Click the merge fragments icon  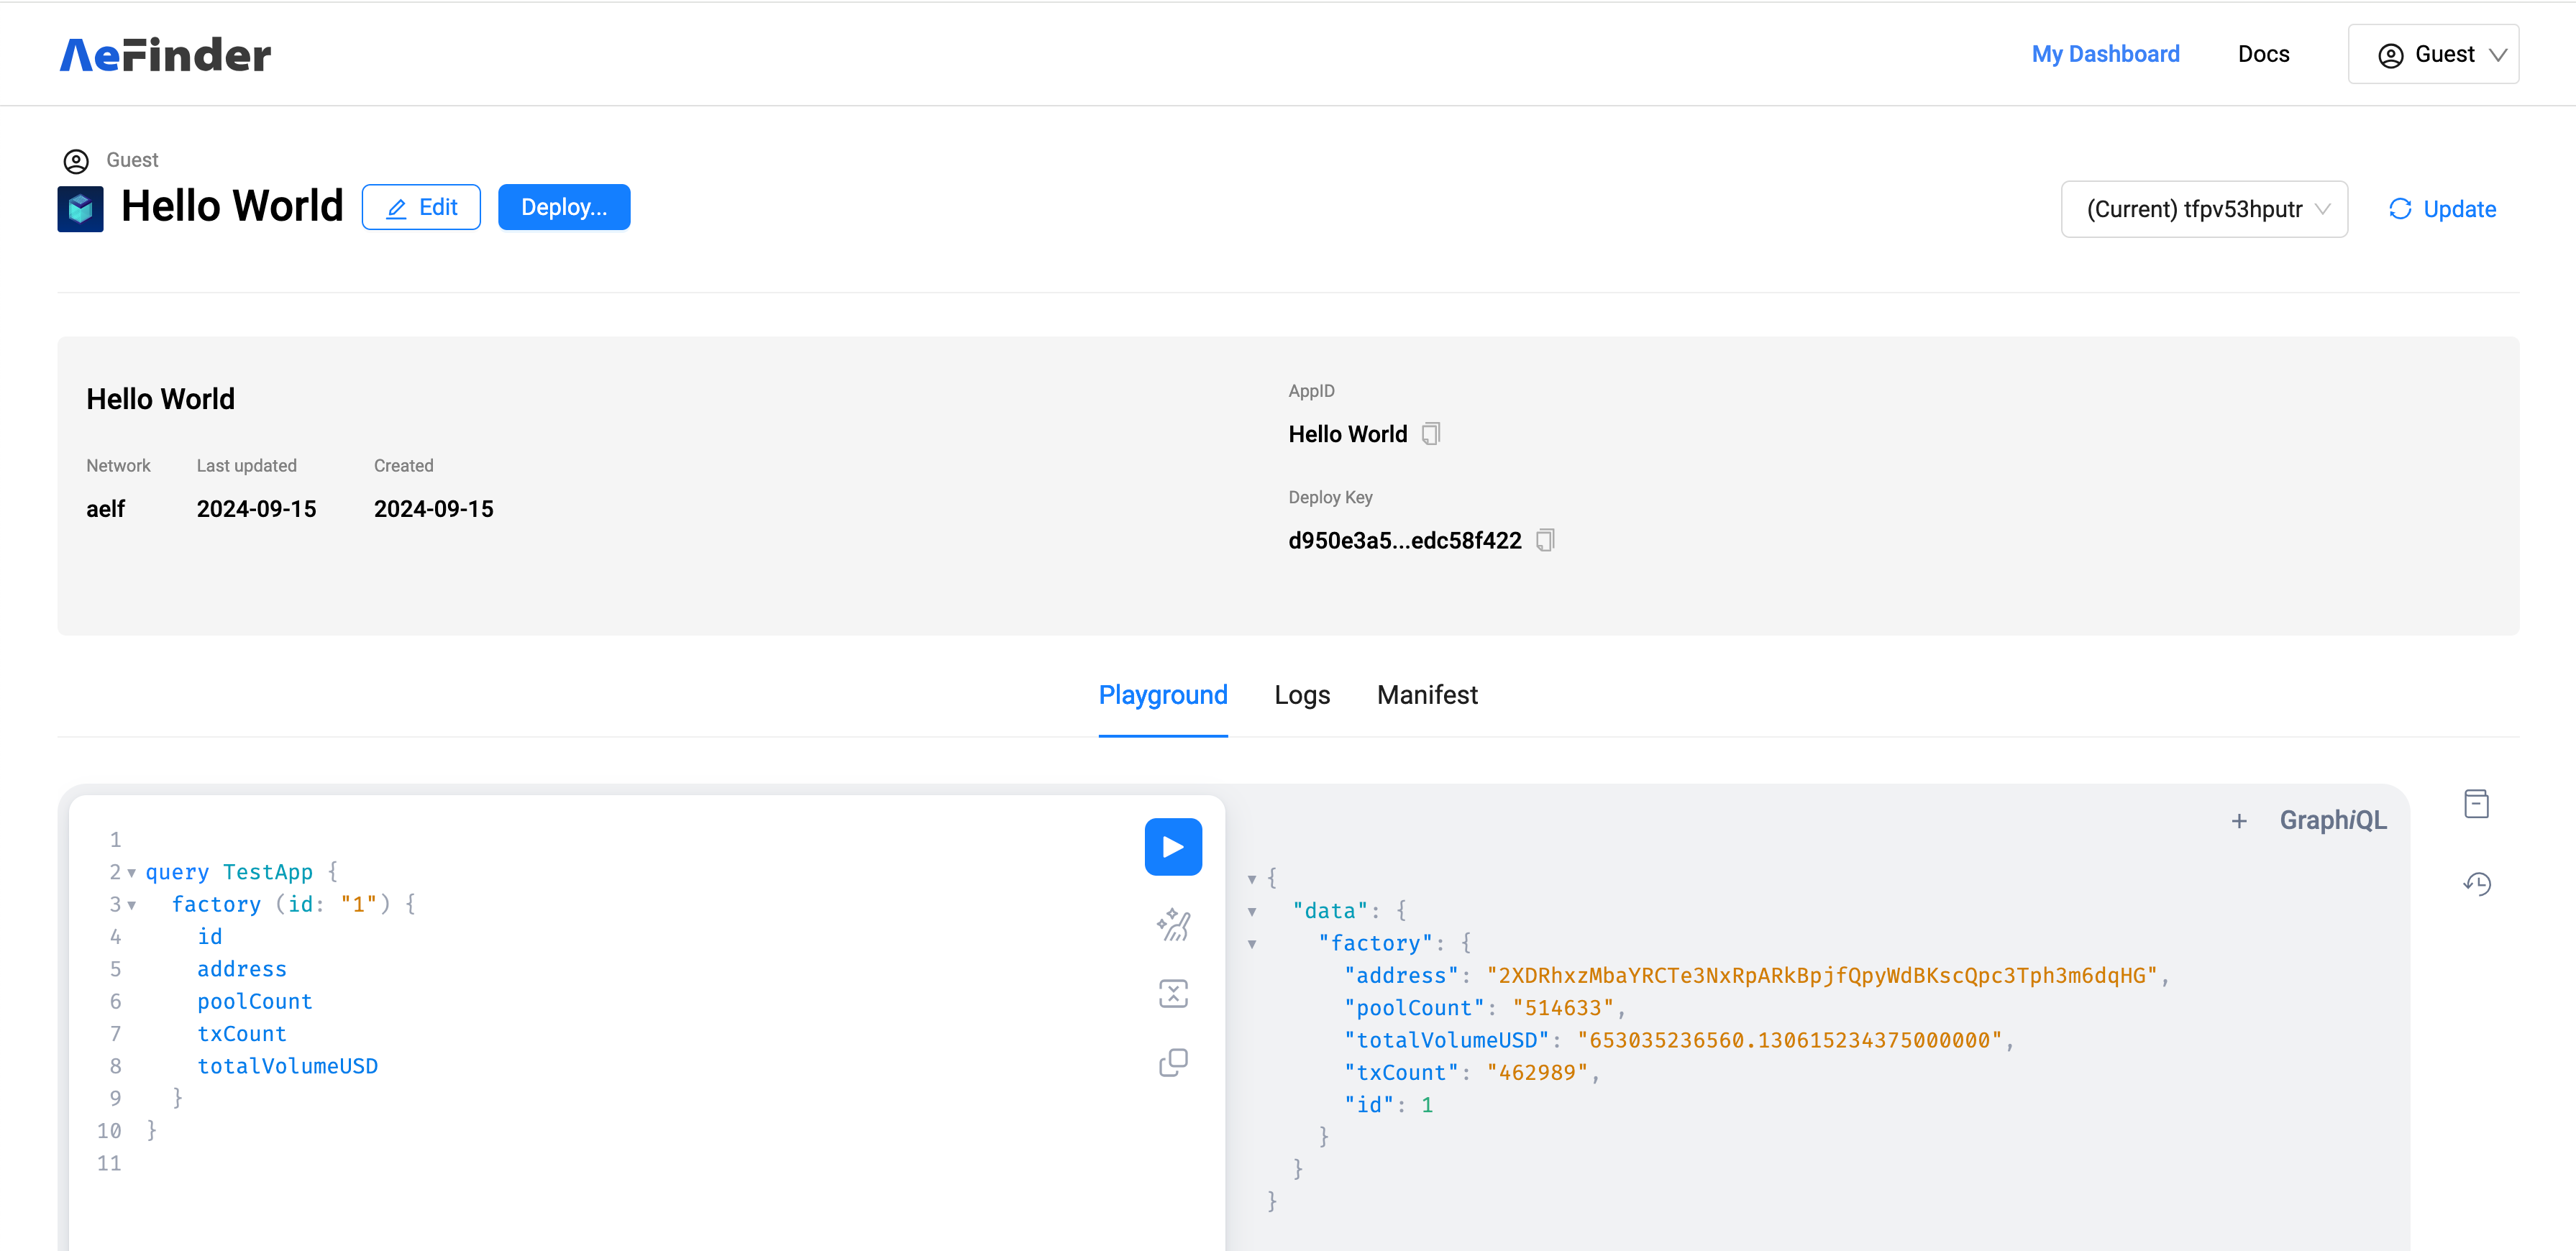click(1172, 993)
